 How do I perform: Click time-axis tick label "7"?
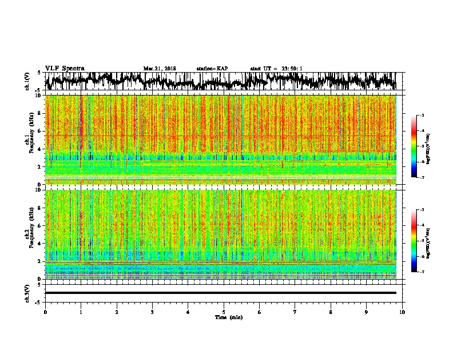(295, 312)
